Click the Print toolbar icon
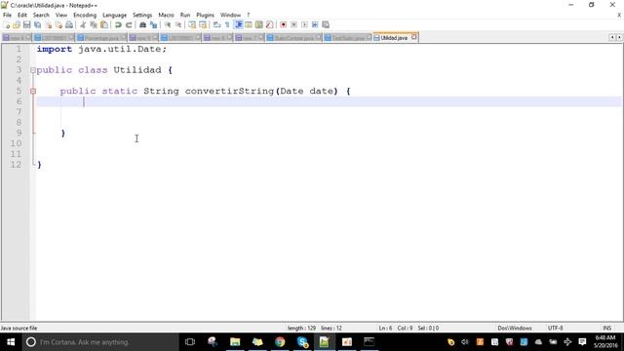The height and width of the screenshot is (351, 624). 69,24
